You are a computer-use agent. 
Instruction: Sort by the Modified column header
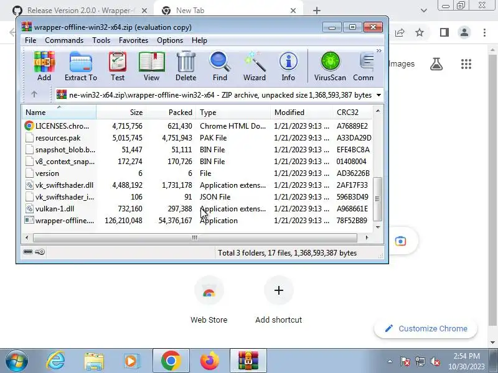301,113
